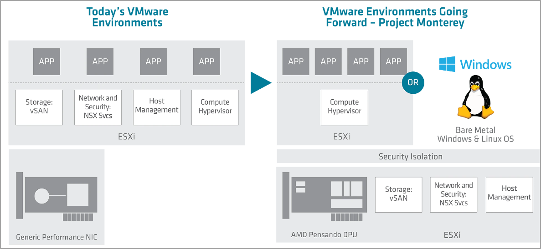Click the Generic Performance NIC card graphic
Screen dimensions: 541x249
click(57, 197)
